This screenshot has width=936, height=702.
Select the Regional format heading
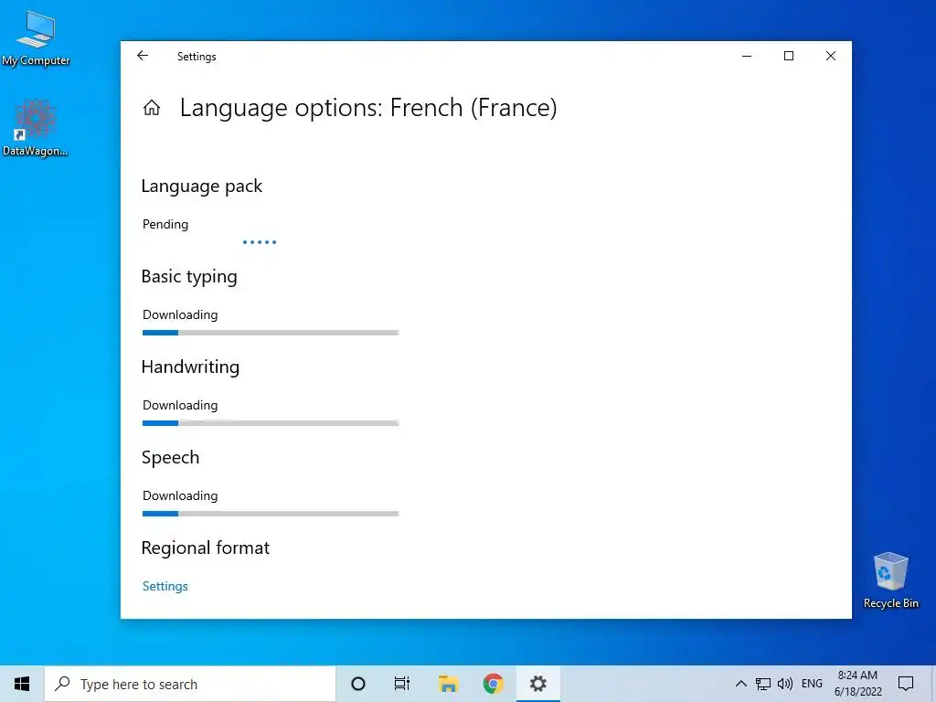(206, 548)
